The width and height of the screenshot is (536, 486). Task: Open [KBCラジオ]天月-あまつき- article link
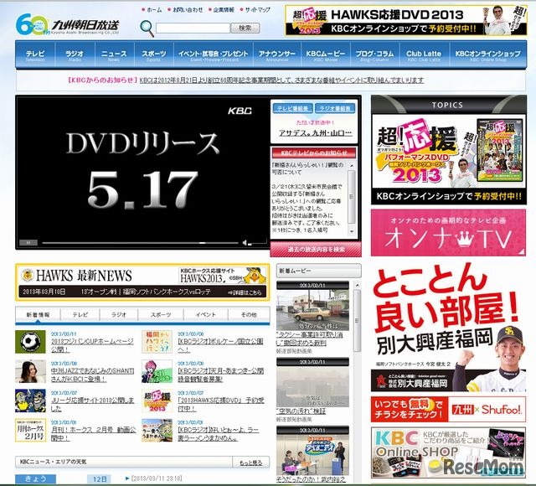(220, 375)
